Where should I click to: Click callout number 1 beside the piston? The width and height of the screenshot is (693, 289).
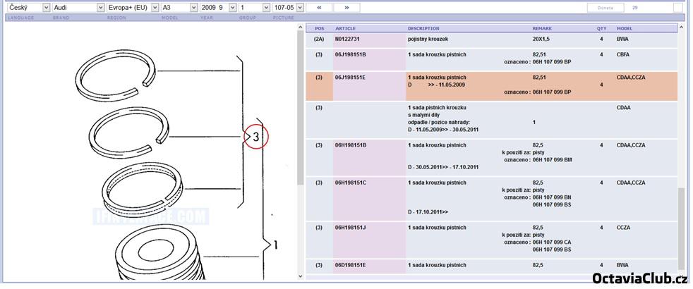(276, 245)
